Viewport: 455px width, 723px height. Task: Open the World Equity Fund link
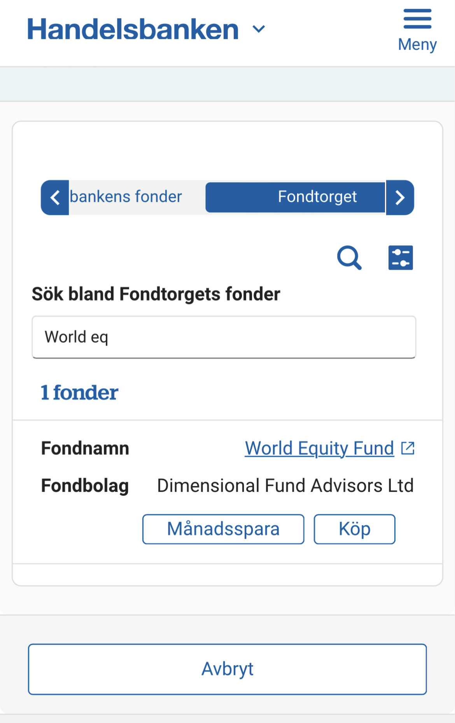tap(319, 448)
